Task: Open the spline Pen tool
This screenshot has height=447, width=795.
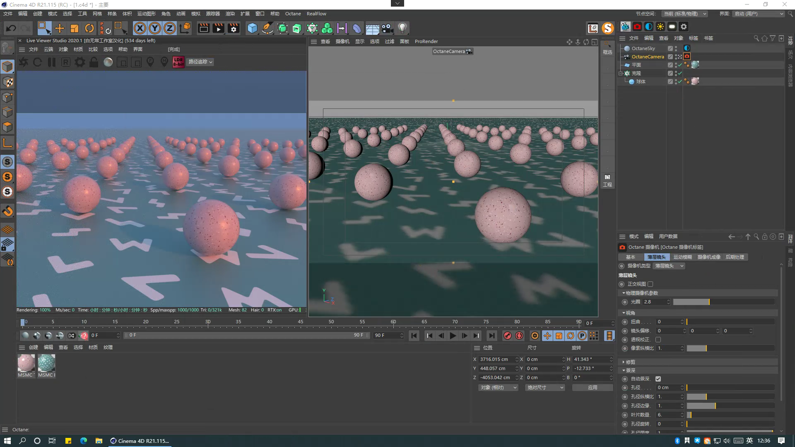Action: tap(267, 28)
